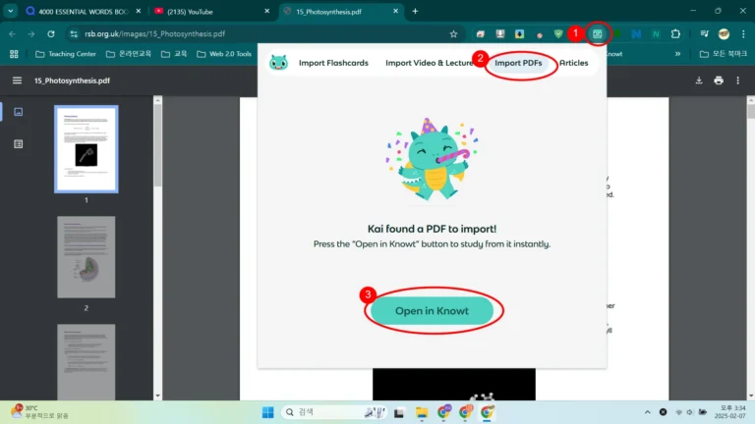Close the YouTube tab
This screenshot has width=755, height=424.
point(267,11)
